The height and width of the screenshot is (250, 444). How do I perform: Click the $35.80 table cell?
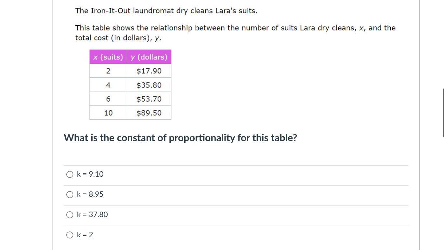click(149, 85)
